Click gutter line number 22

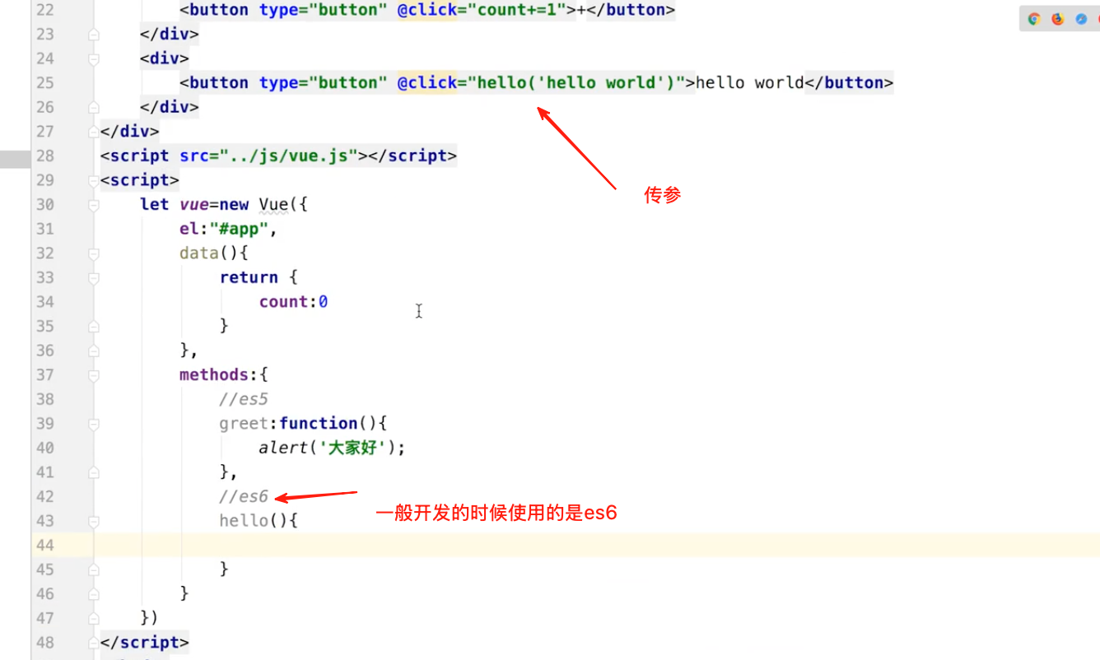coord(45,10)
